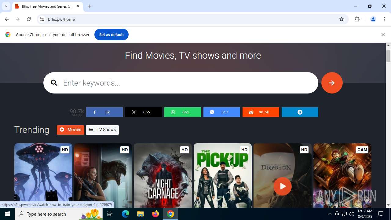This screenshot has height=220, width=391.
Task: Open network status tray icon
Action: click(x=344, y=214)
